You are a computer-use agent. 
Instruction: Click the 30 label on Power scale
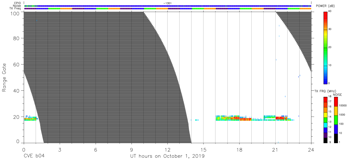point(330,29)
